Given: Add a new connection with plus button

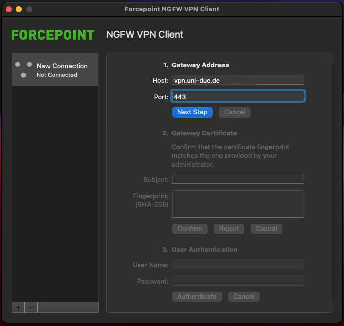Looking at the screenshot, I should click(18, 307).
